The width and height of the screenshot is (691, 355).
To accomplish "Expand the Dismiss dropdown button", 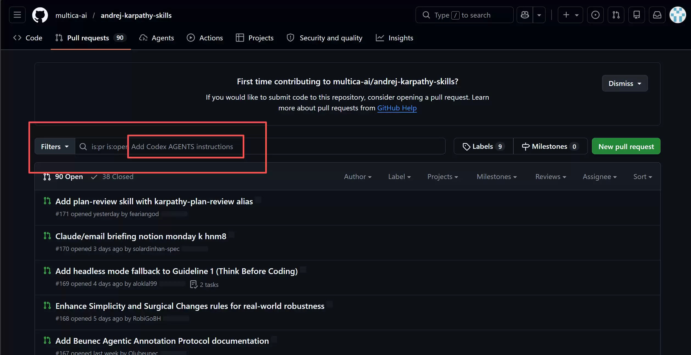I will tap(625, 83).
